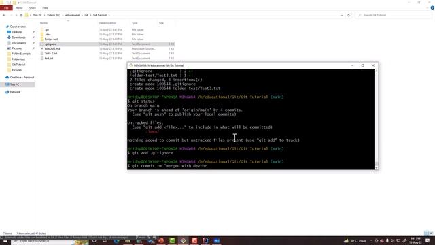Expand address bar history dropdown

341,15
